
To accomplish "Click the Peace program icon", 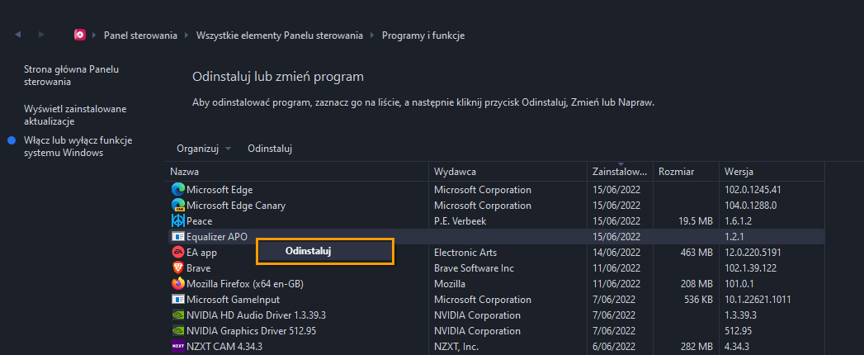I will pyautogui.click(x=177, y=220).
